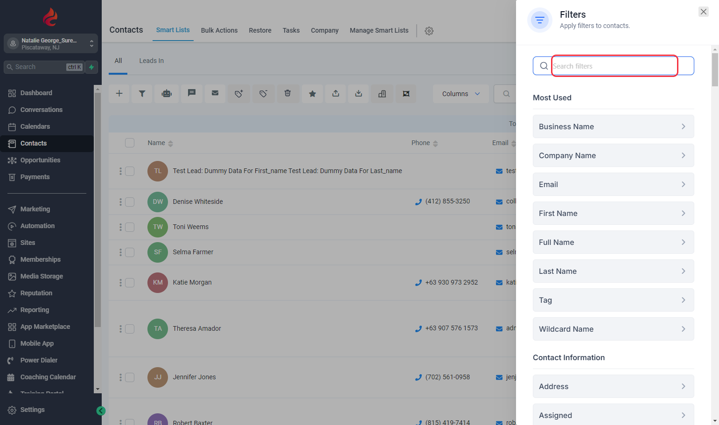Expand the Business Name filter
Viewport: 719px width, 425px height.
[613, 126]
